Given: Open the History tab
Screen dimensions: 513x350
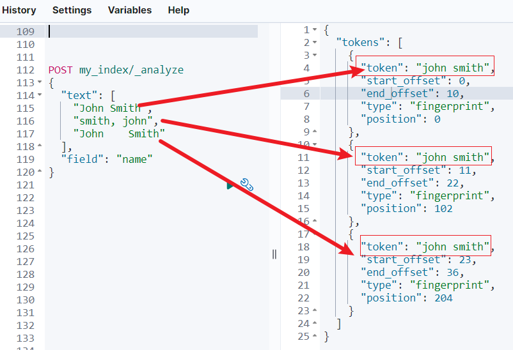Looking at the screenshot, I should pyautogui.click(x=19, y=10).
